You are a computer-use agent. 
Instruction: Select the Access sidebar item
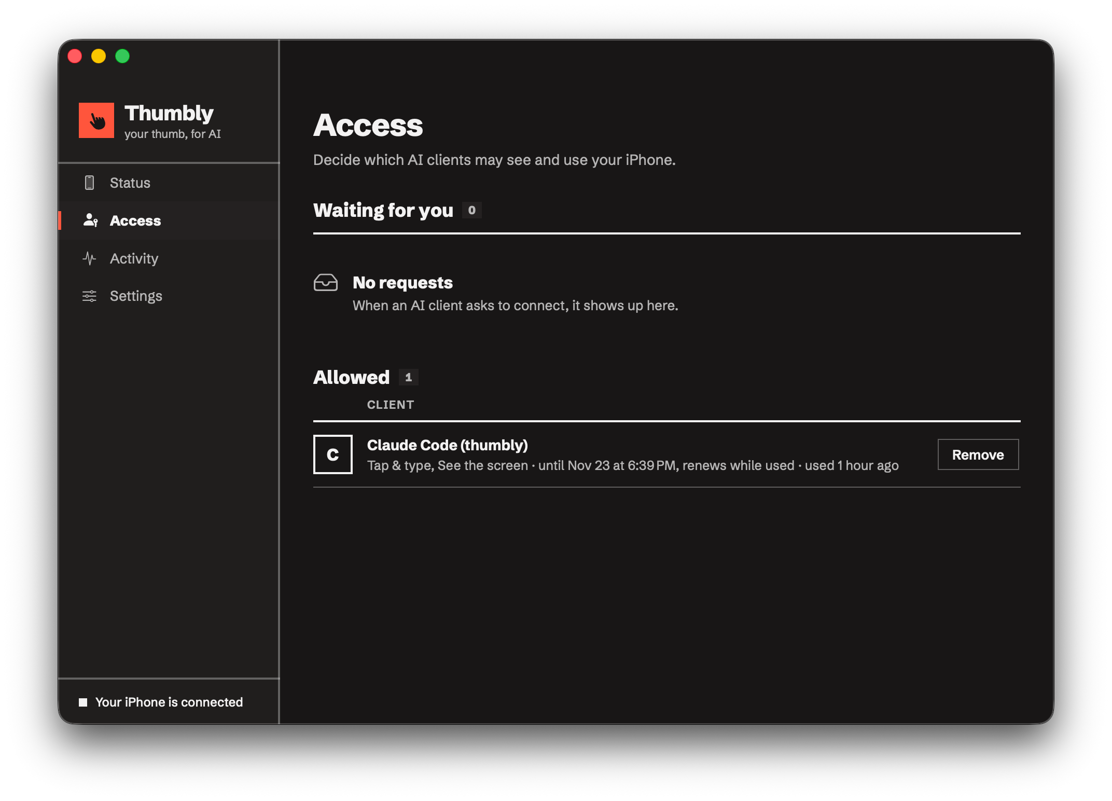point(169,220)
